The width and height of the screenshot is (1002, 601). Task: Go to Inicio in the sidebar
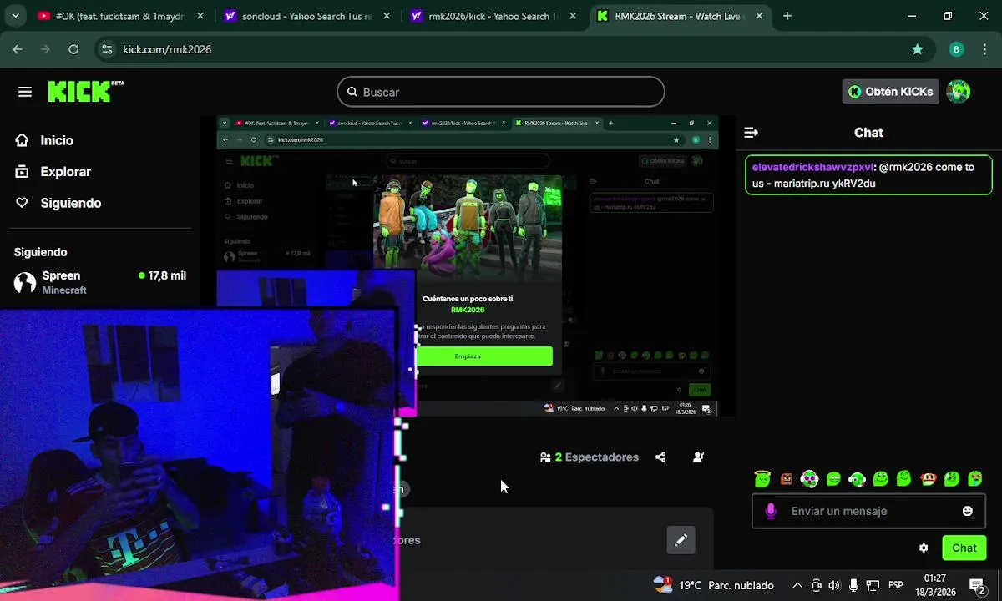pos(57,140)
